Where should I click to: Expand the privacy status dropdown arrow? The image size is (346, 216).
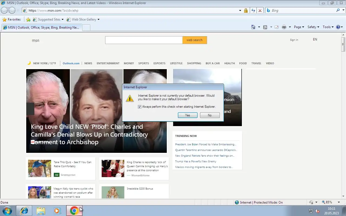(316, 202)
